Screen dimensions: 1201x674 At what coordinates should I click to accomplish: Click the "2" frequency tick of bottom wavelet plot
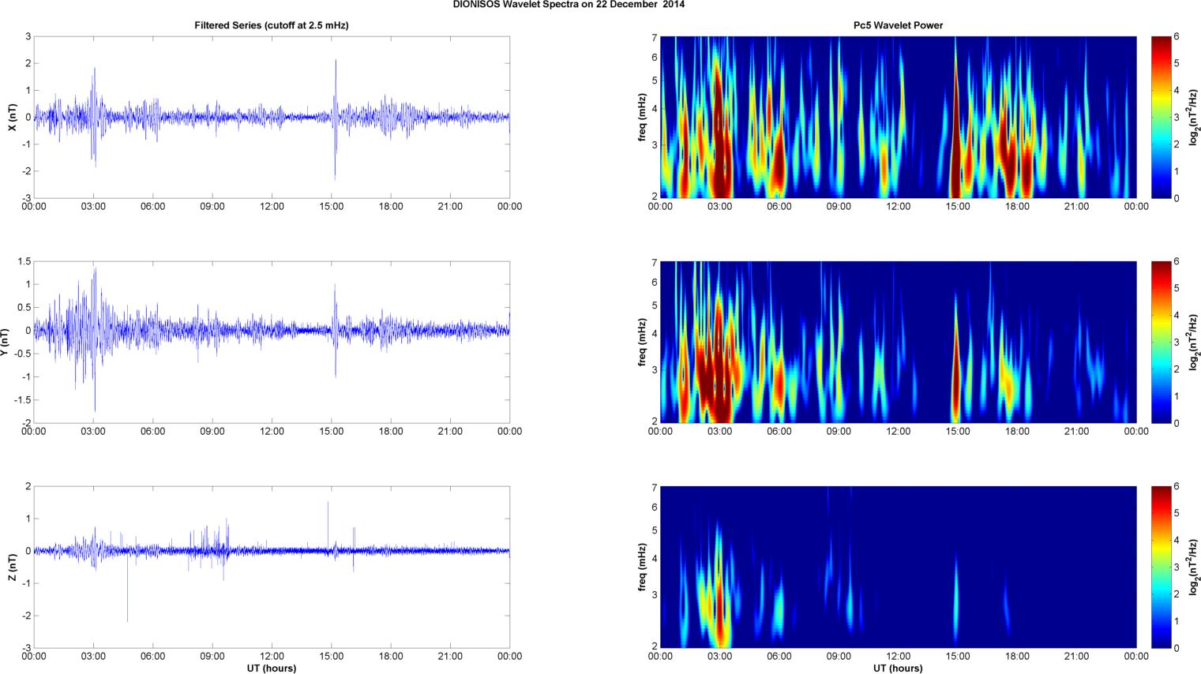point(655,646)
